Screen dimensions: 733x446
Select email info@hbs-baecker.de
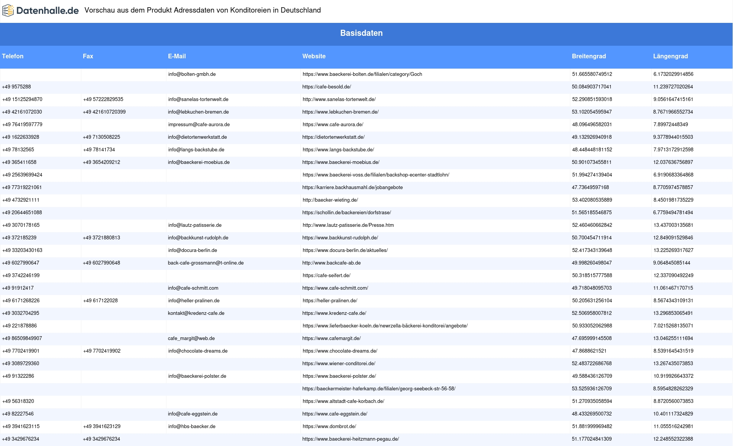(x=192, y=427)
